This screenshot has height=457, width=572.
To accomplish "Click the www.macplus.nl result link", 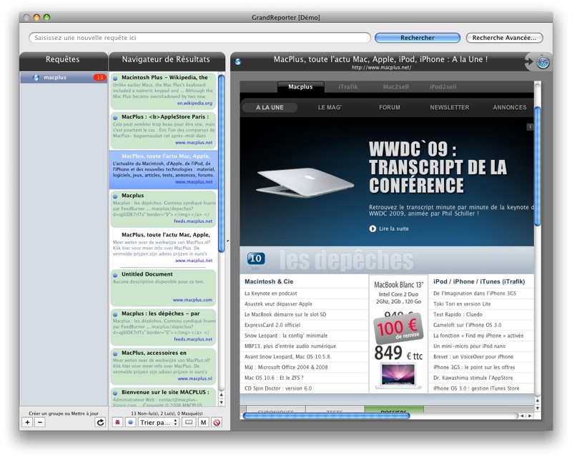I will point(194,378).
